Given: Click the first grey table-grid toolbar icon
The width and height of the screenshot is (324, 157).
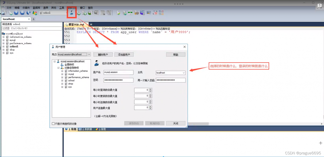Looking at the screenshot, I should (96, 13).
